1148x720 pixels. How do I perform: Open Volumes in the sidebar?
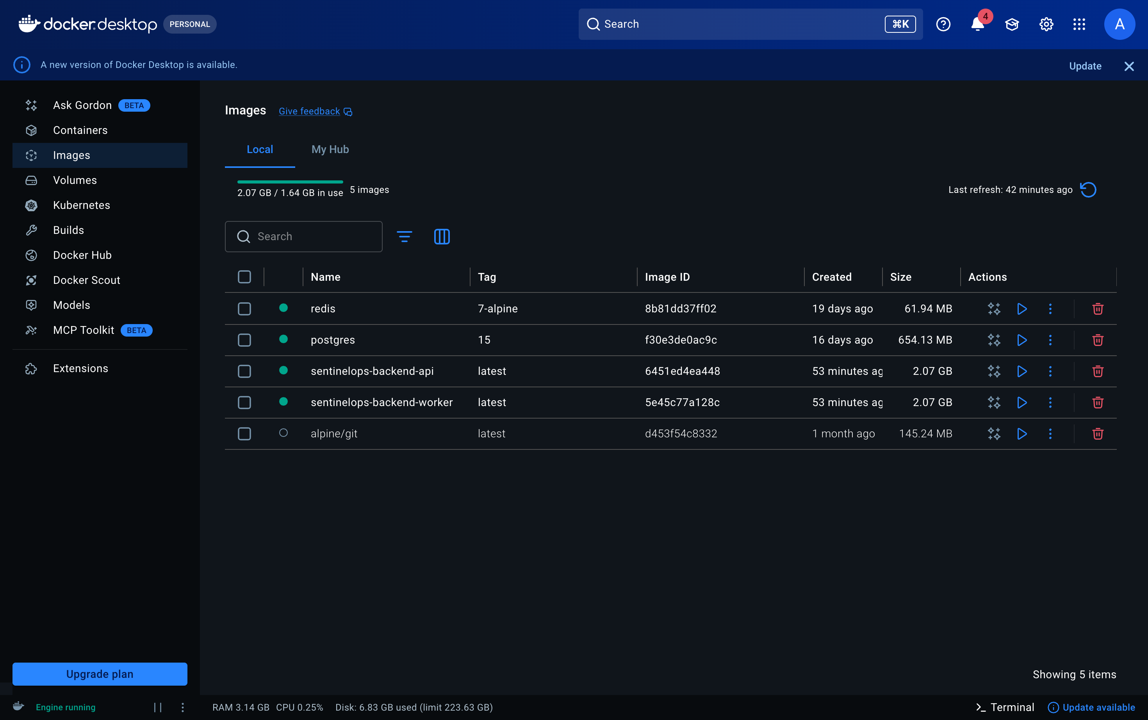coord(75,180)
